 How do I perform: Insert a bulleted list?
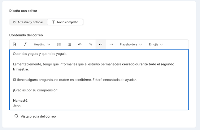coord(59,44)
